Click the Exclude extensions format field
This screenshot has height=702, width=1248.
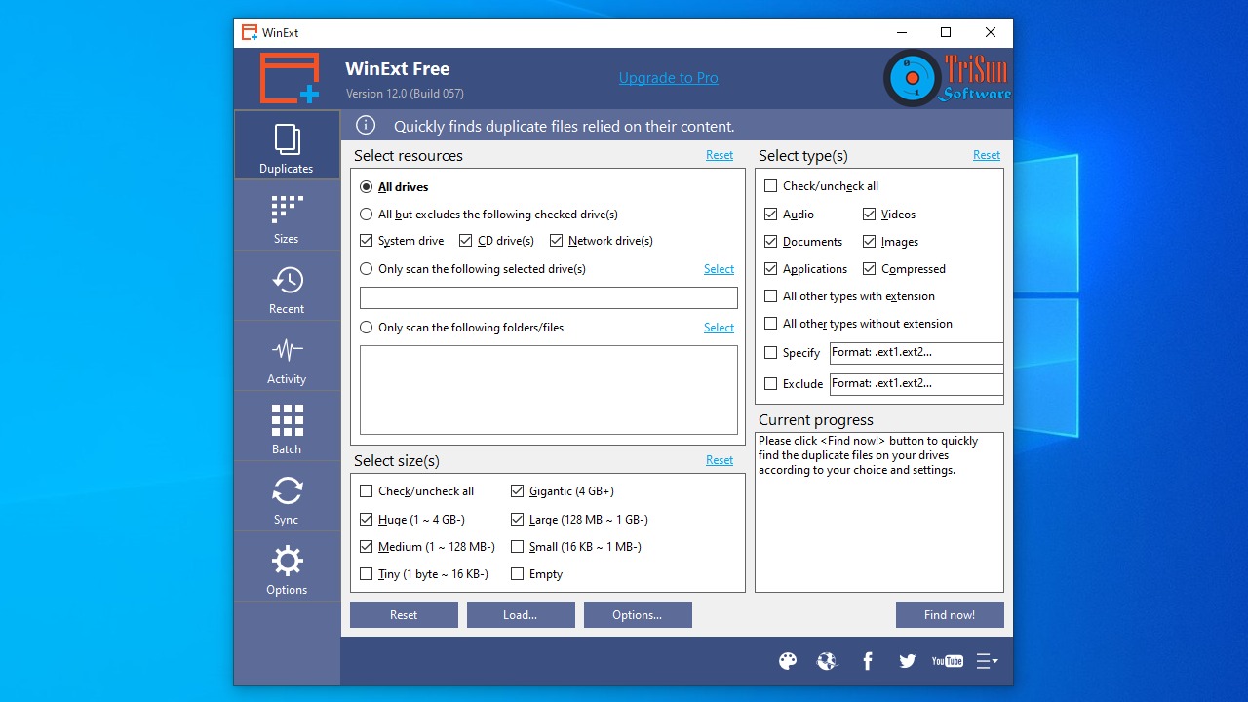(x=916, y=384)
